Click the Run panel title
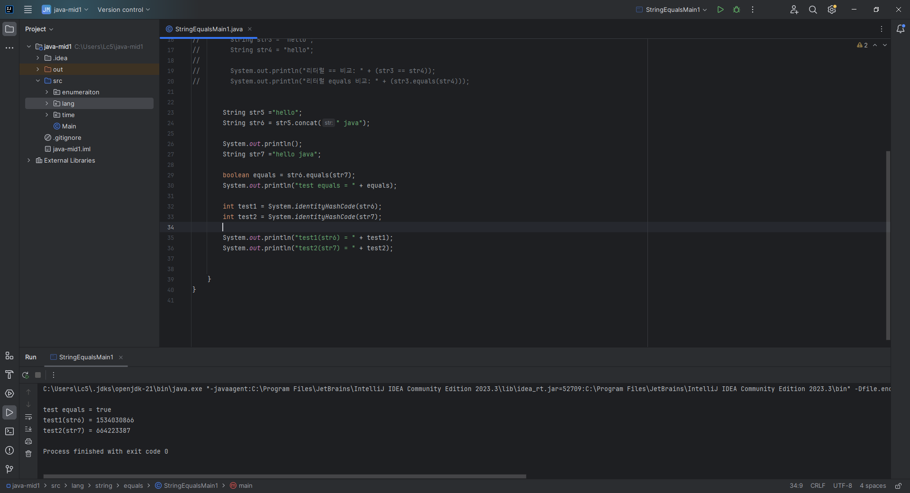The image size is (910, 493). click(31, 357)
